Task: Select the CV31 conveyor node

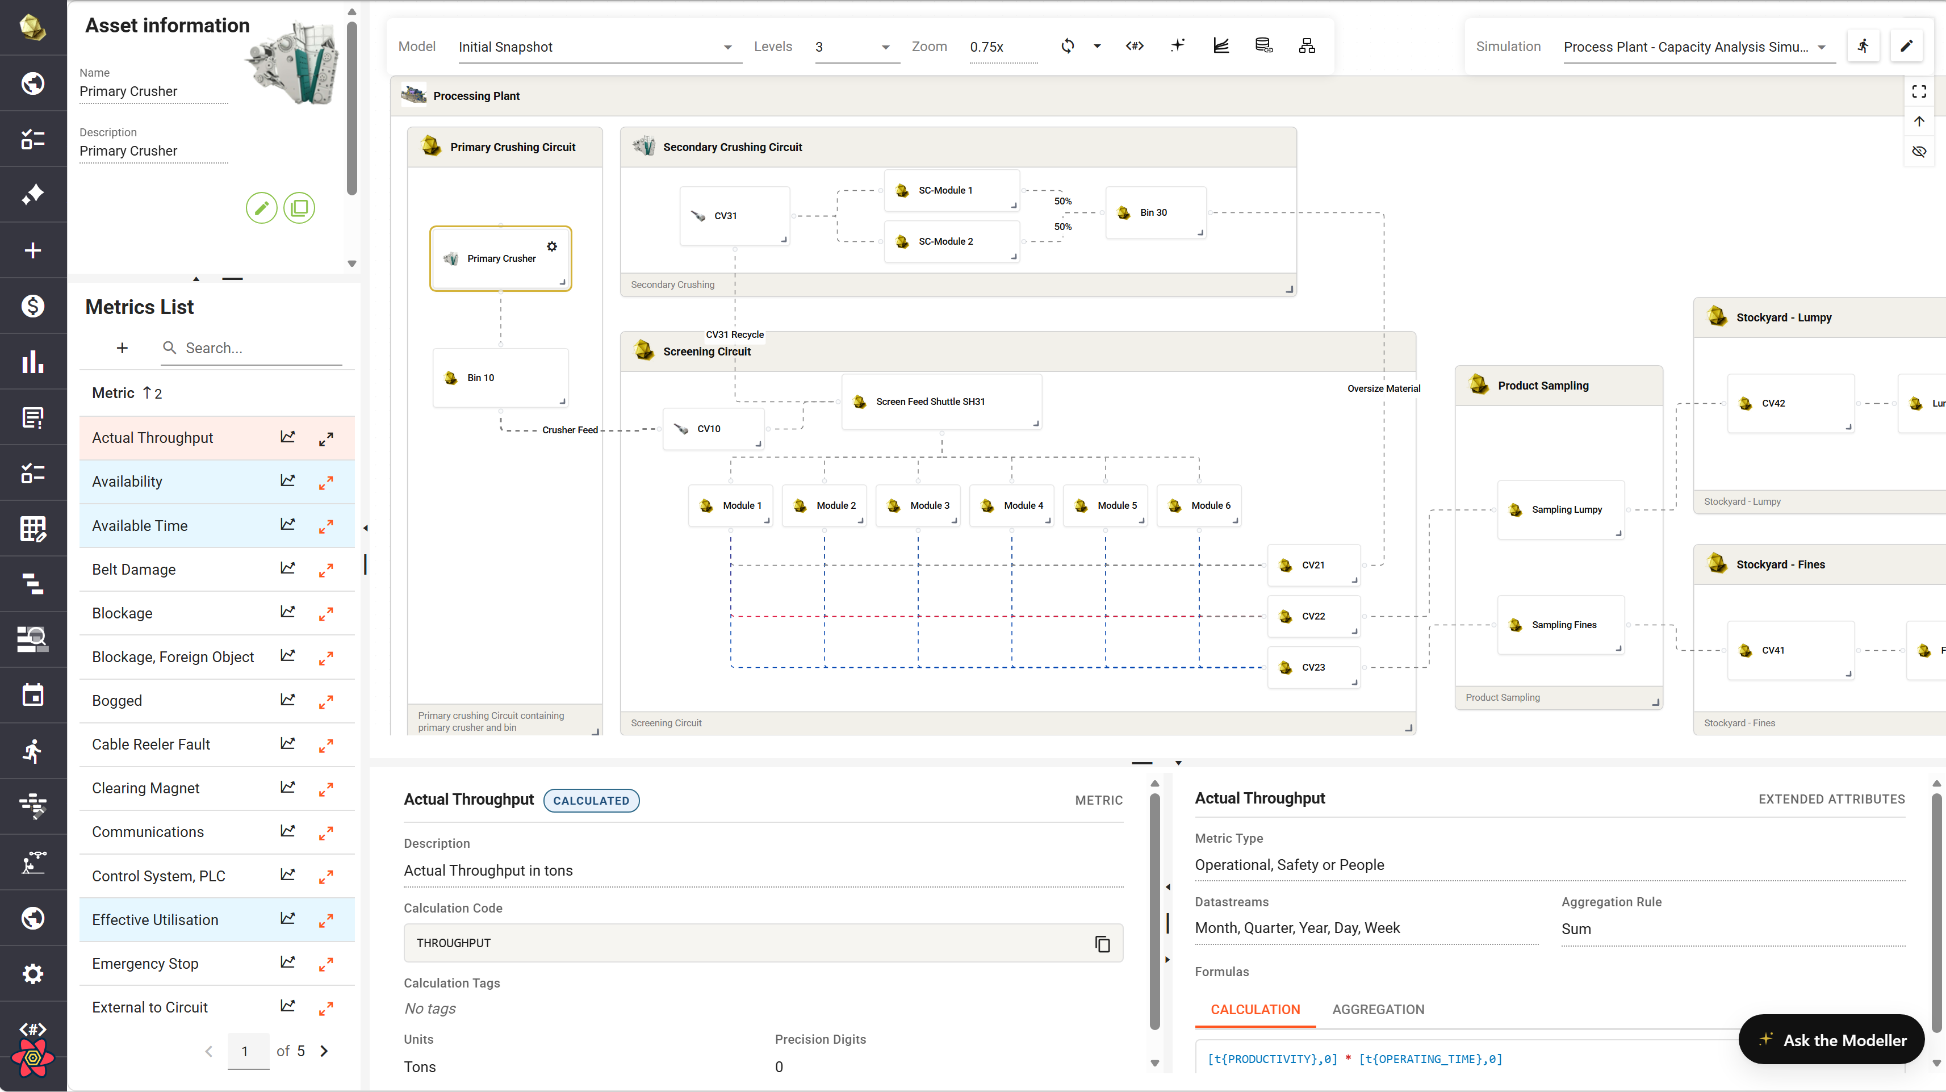Action: pos(734,216)
